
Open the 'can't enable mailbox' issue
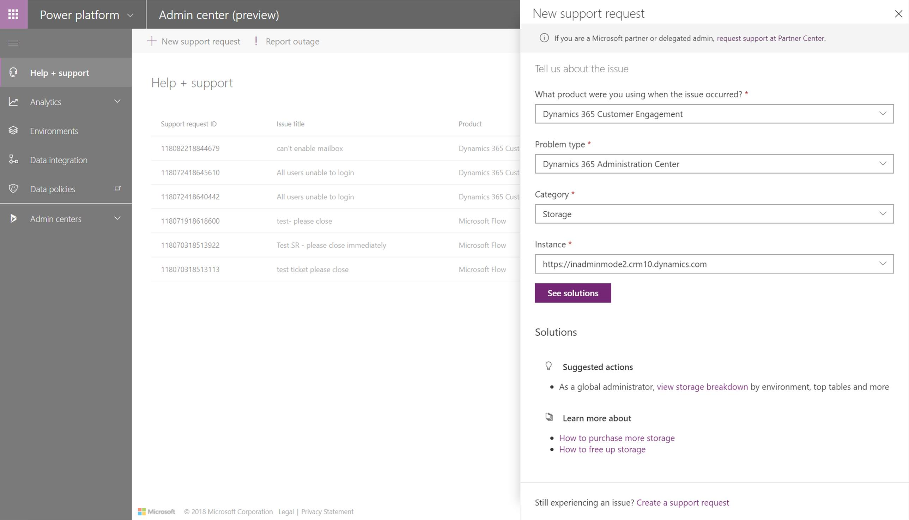(310, 148)
